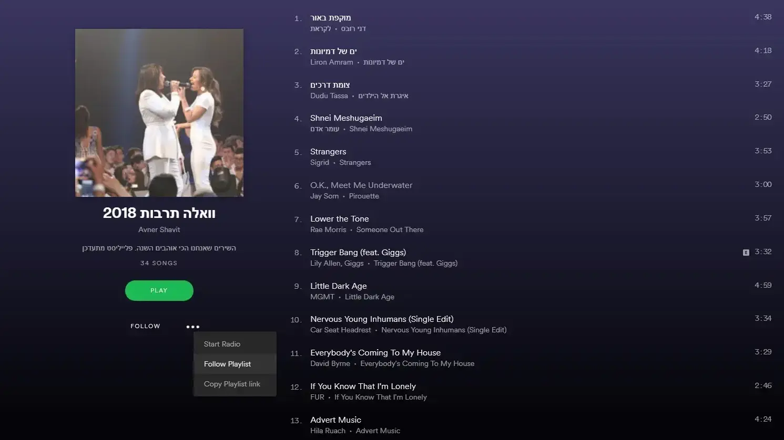This screenshot has width=784, height=440.
Task: Click the 2:46 duration beside track 12
Action: click(763, 386)
